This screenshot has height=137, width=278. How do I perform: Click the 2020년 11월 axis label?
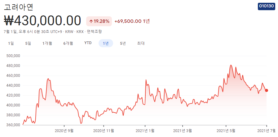[104, 131]
